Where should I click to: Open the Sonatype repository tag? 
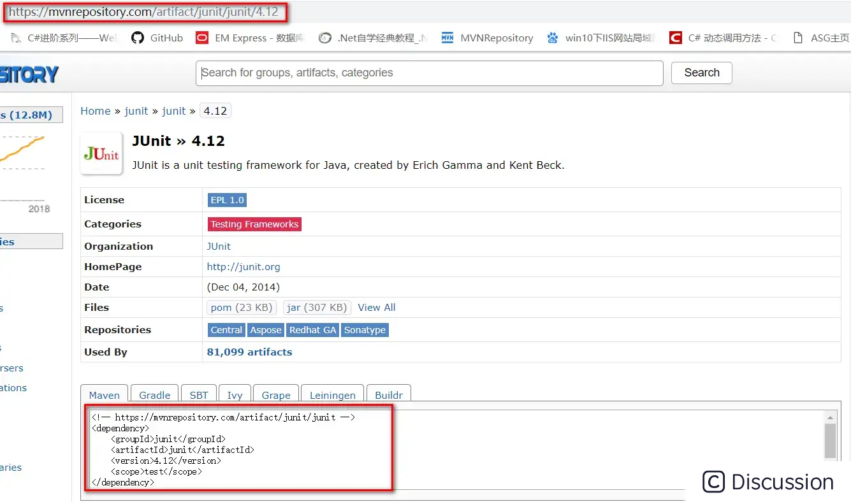coord(365,330)
